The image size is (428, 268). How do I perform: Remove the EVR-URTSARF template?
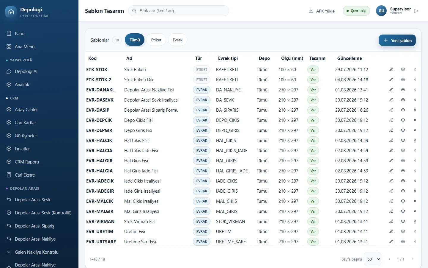click(x=415, y=241)
